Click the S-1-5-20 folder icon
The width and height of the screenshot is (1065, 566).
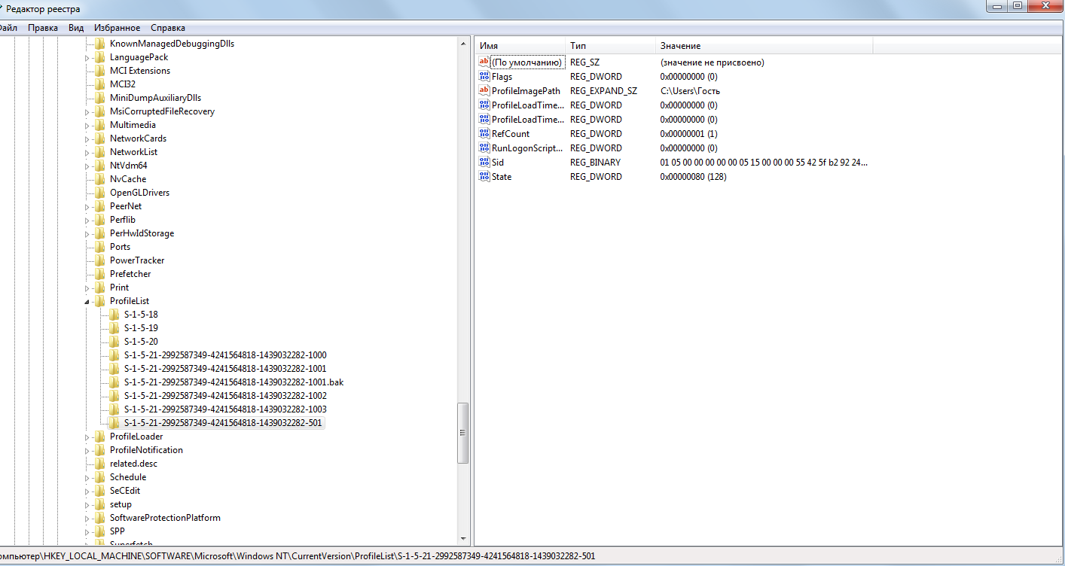tap(114, 342)
